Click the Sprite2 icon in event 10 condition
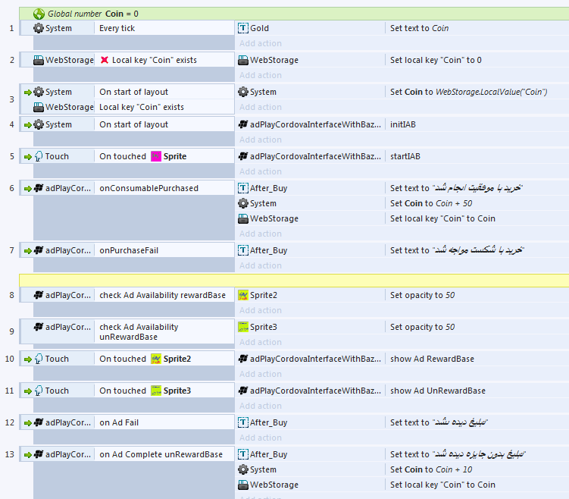 [x=156, y=359]
